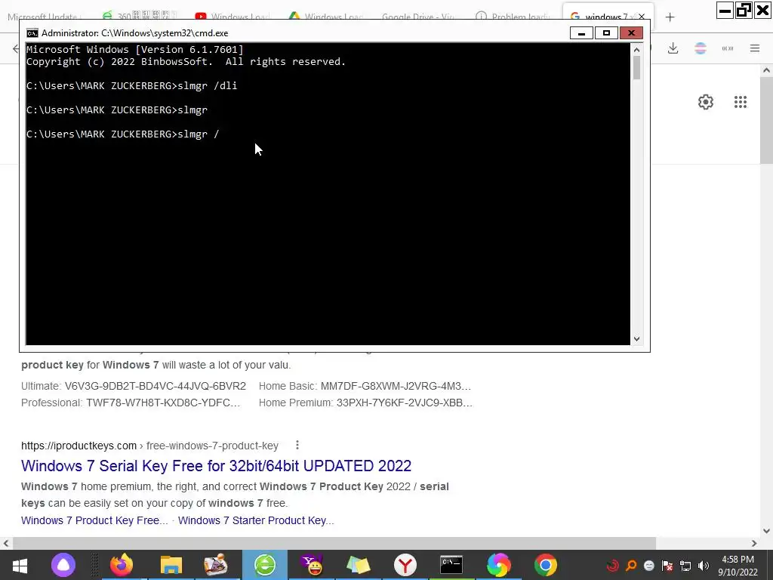
Task: Click the iproductkeys.com result URL
Action: 150,446
